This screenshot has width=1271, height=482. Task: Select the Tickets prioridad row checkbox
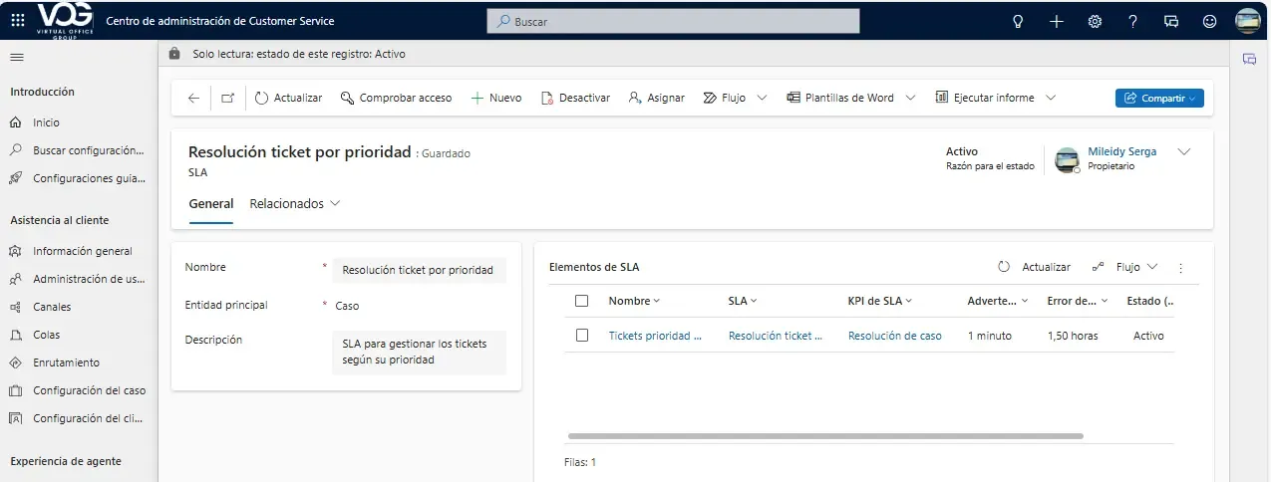pyautogui.click(x=582, y=336)
